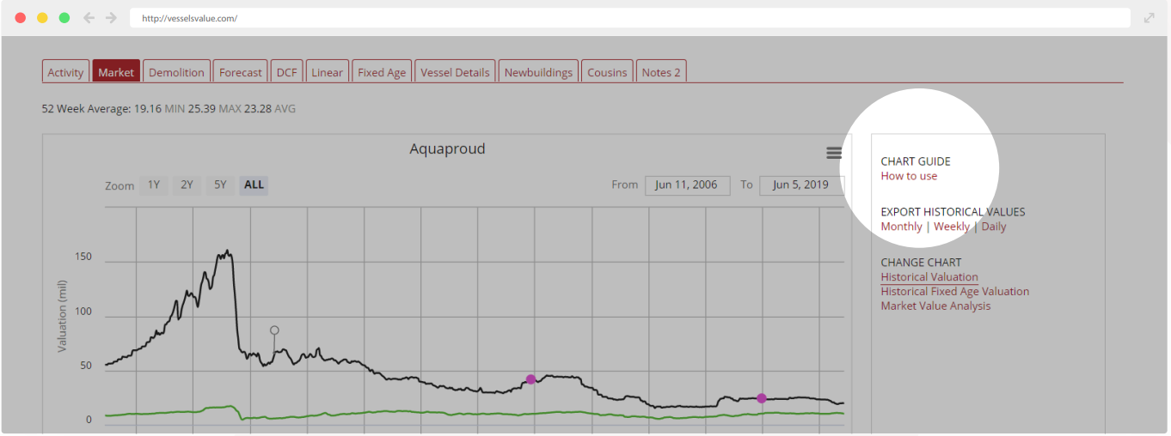Viewport: 1171px width, 436px height.
Task: Switch to the Activity tab
Action: 65,72
